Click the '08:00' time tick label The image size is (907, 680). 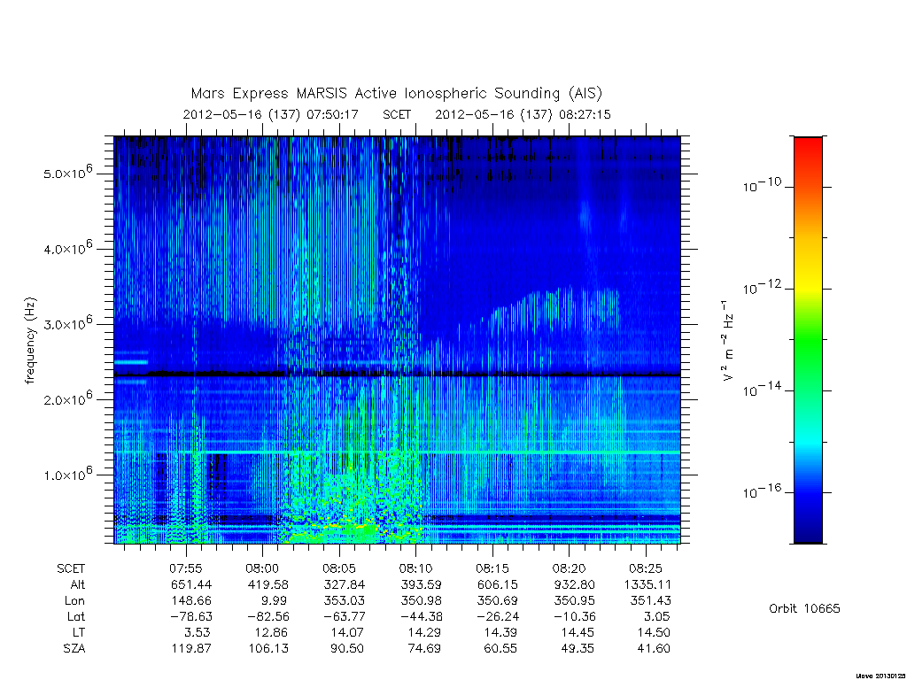point(262,569)
